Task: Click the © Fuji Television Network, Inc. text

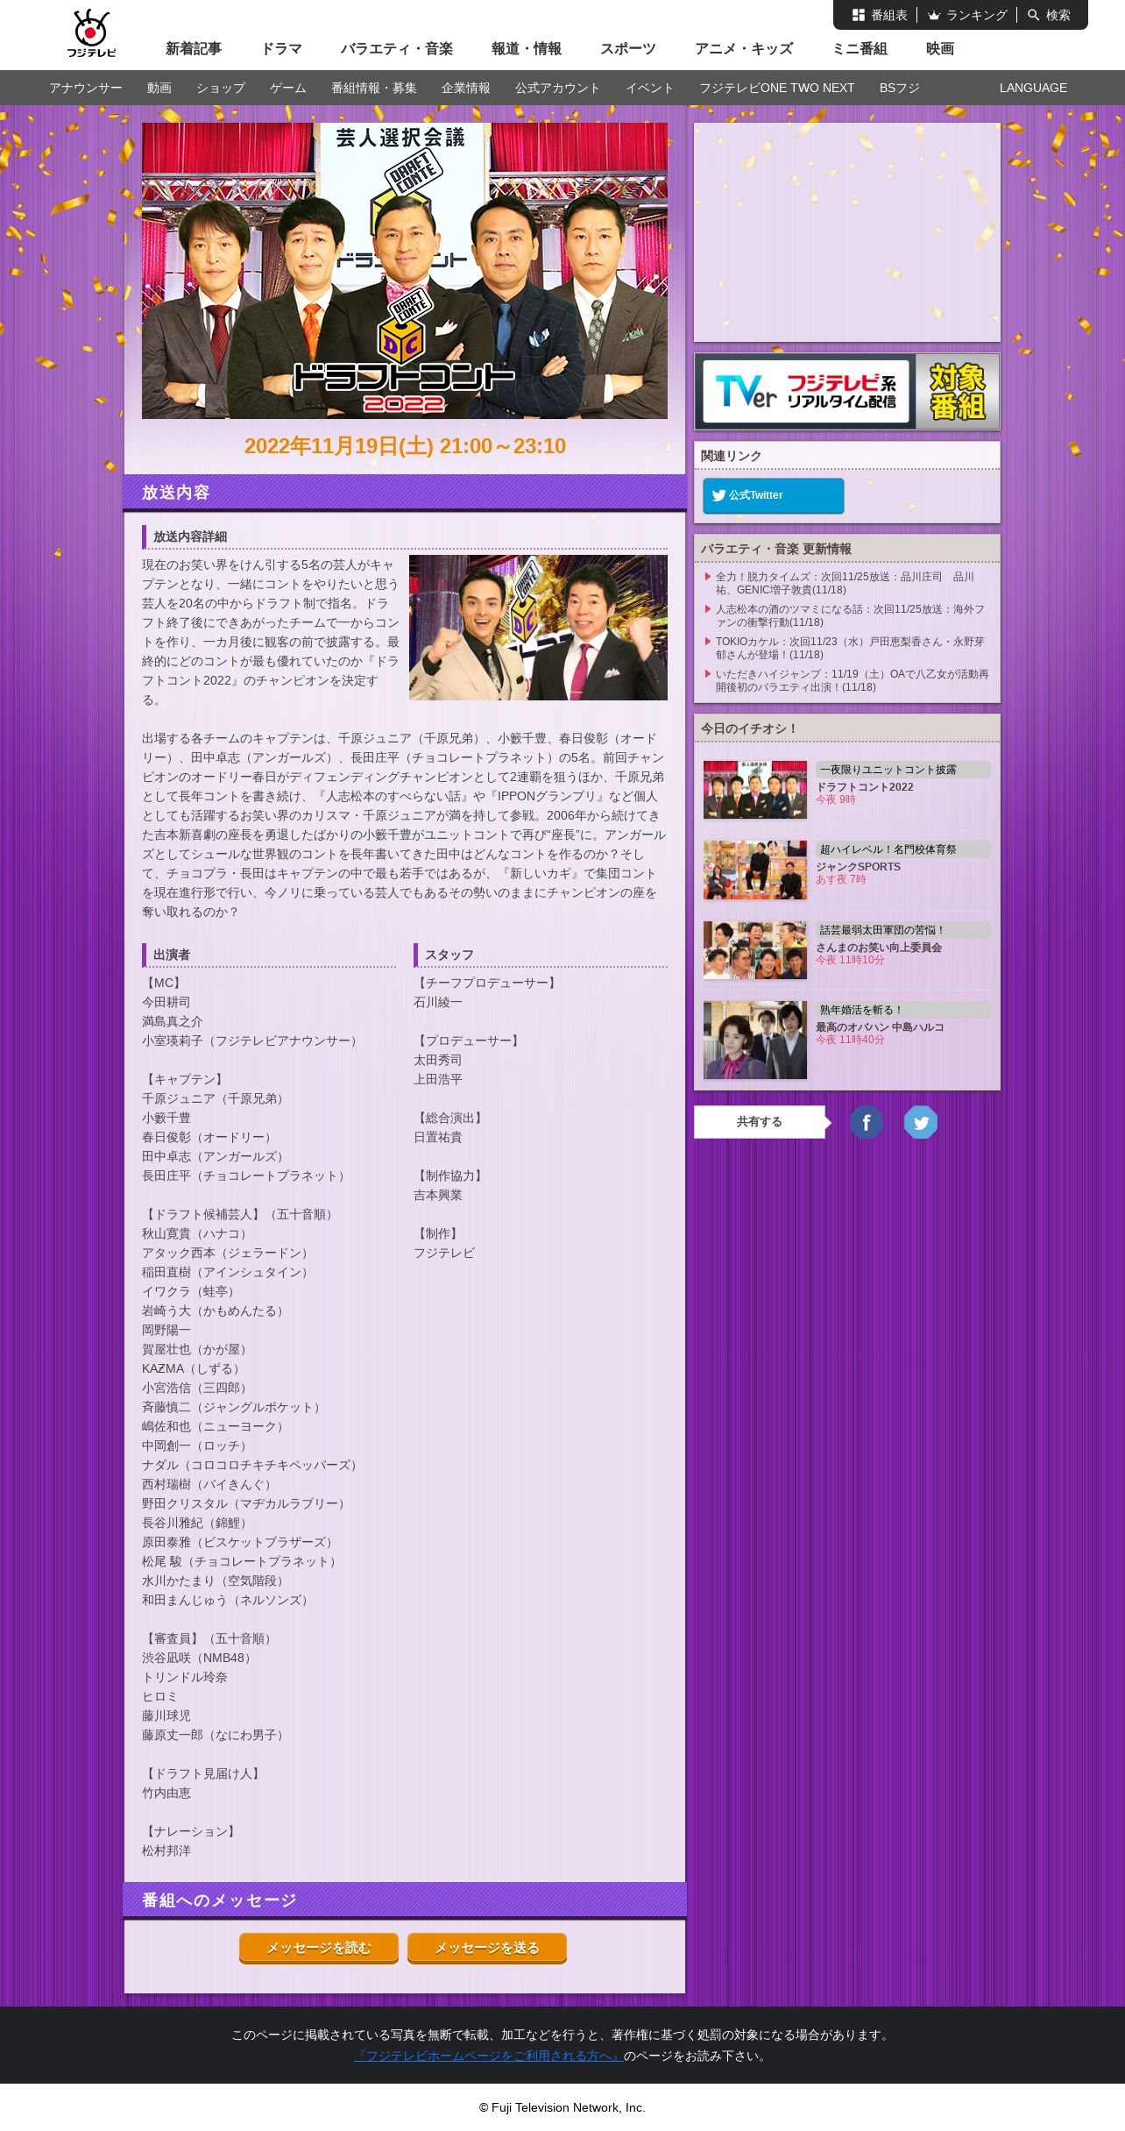Action: click(562, 2107)
